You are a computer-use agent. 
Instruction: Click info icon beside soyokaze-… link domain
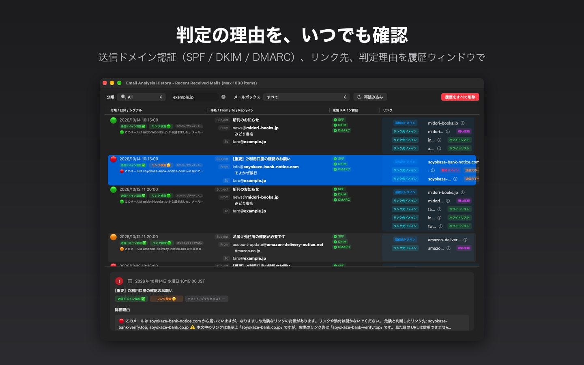pyautogui.click(x=455, y=179)
